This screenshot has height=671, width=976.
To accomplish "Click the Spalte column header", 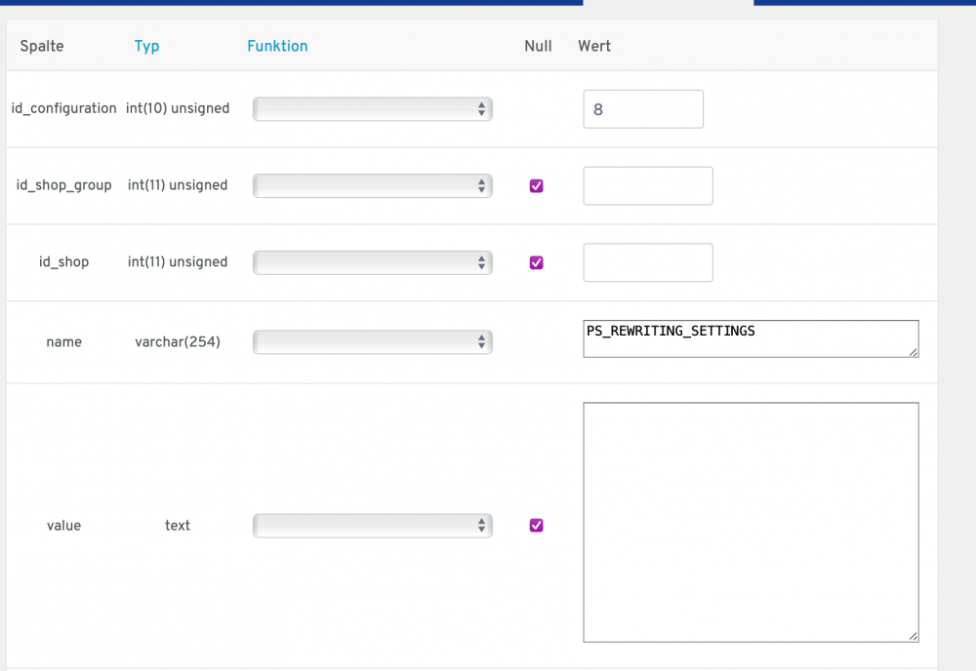I will click(x=42, y=46).
